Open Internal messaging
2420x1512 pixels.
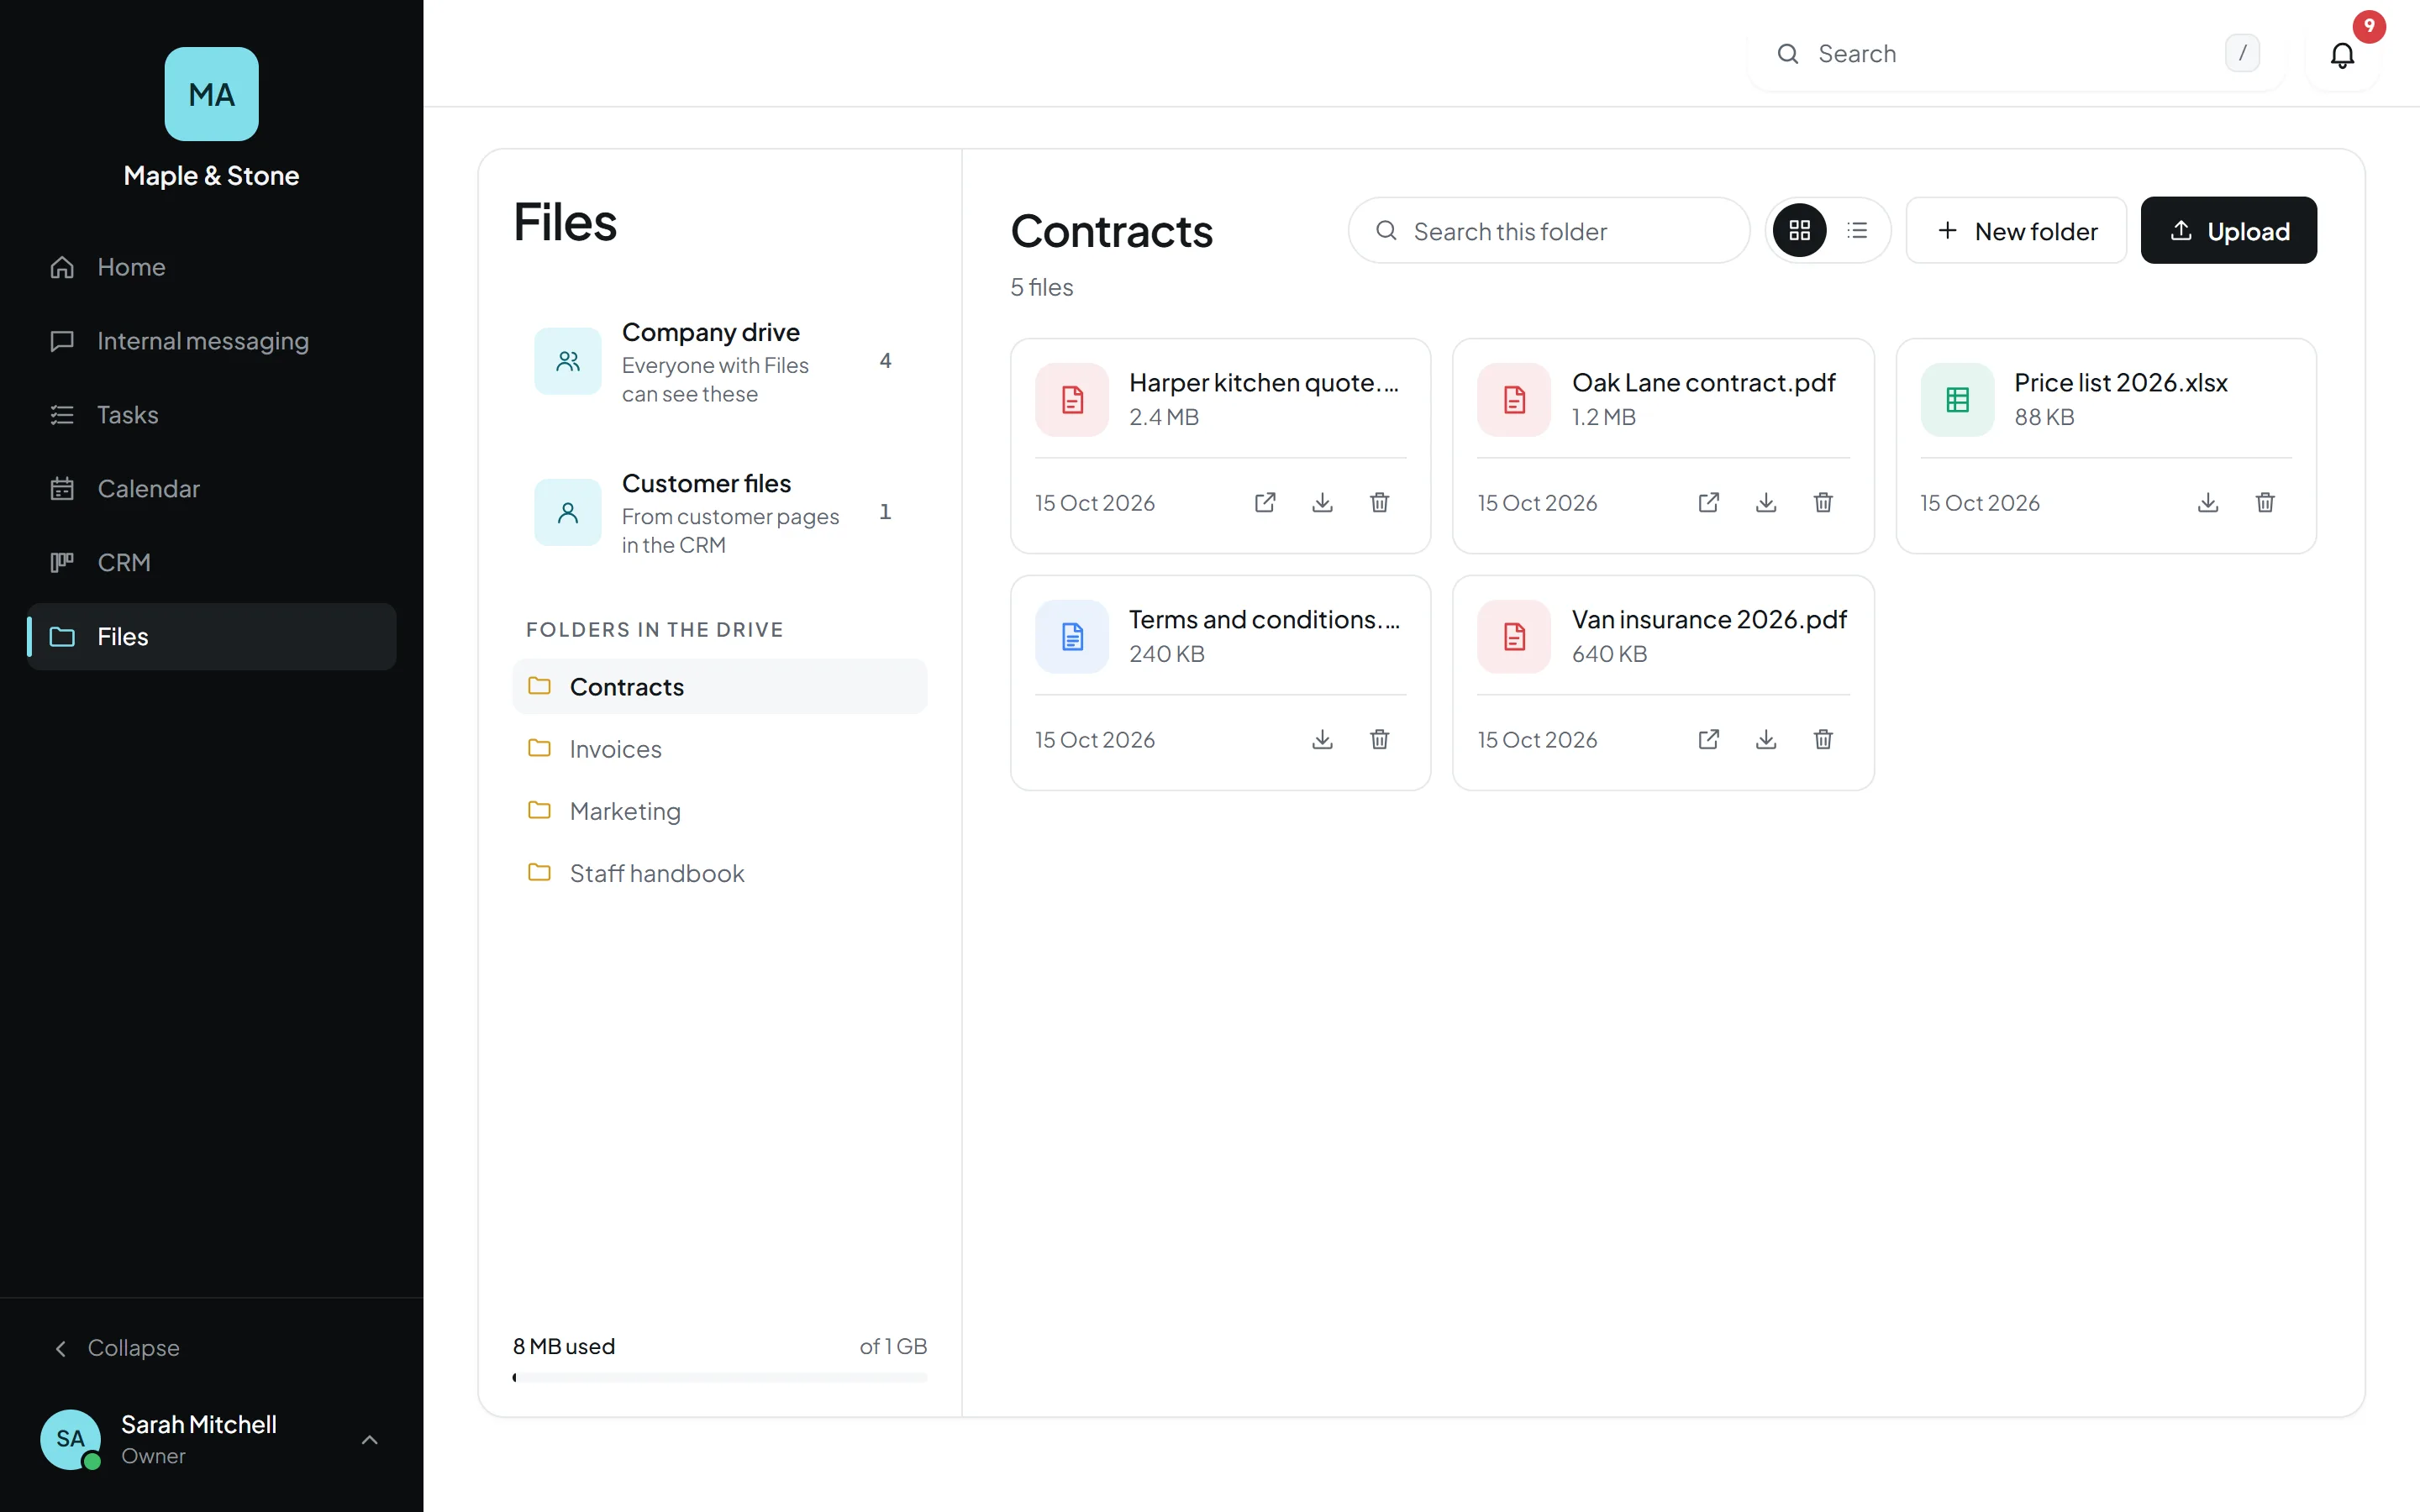[211, 341]
